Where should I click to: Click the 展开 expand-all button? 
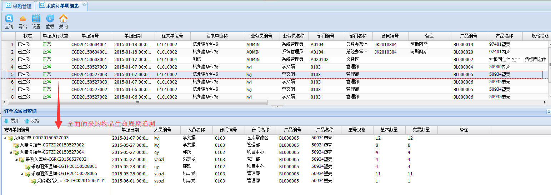click(11, 121)
